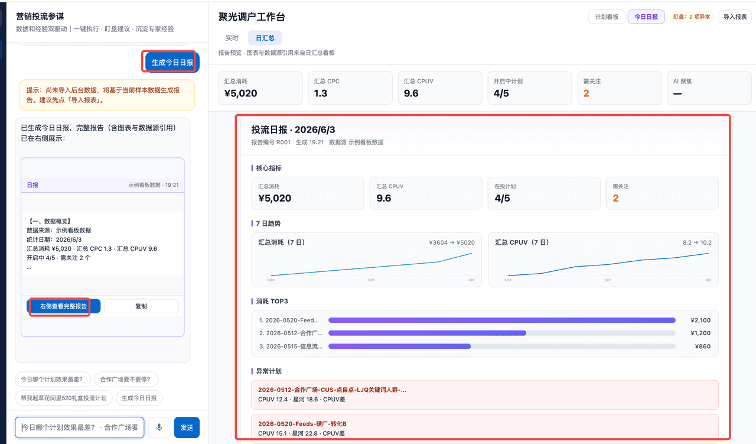
Task: Click the microphone voice input icon
Action: [159, 427]
